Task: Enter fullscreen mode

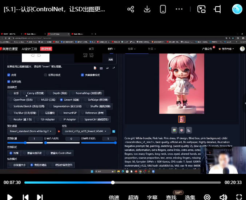Action: pos(239,197)
